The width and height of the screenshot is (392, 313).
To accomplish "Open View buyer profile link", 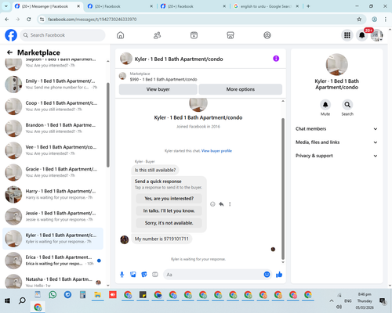I will click(216, 151).
